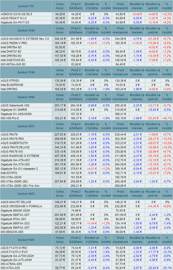The width and height of the screenshot is (173, 270).
Task: Select the +4,51 € difference for GA-G1-Assassin 2
Action: pos(92,169)
